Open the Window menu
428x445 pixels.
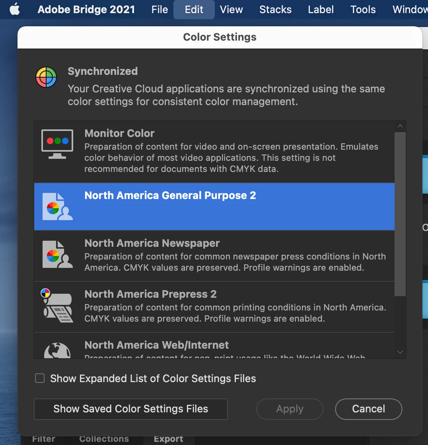point(410,10)
